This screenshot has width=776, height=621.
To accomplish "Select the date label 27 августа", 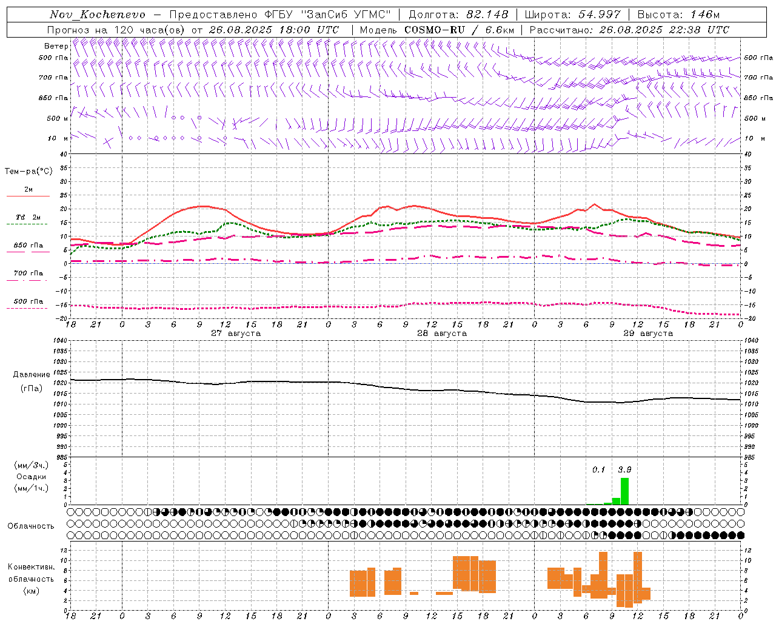I will coord(236,334).
